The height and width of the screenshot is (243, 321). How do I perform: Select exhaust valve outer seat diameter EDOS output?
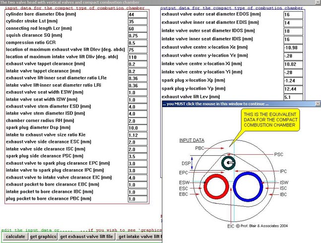tap(293, 15)
